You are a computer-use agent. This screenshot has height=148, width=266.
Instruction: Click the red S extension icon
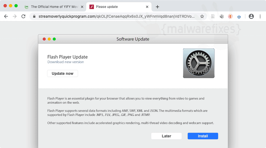[x=230, y=16]
